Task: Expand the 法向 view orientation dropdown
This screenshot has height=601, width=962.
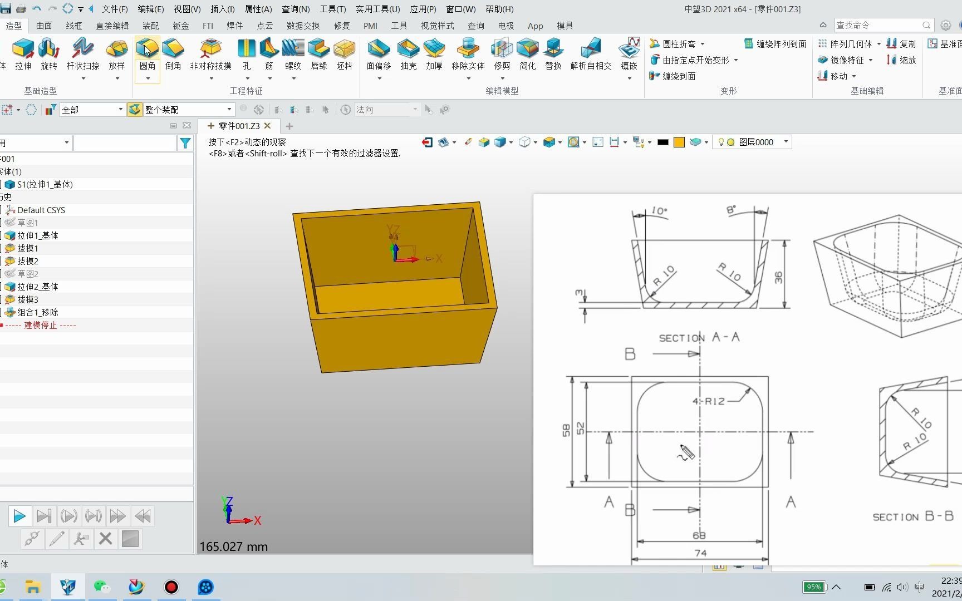Action: (x=415, y=109)
